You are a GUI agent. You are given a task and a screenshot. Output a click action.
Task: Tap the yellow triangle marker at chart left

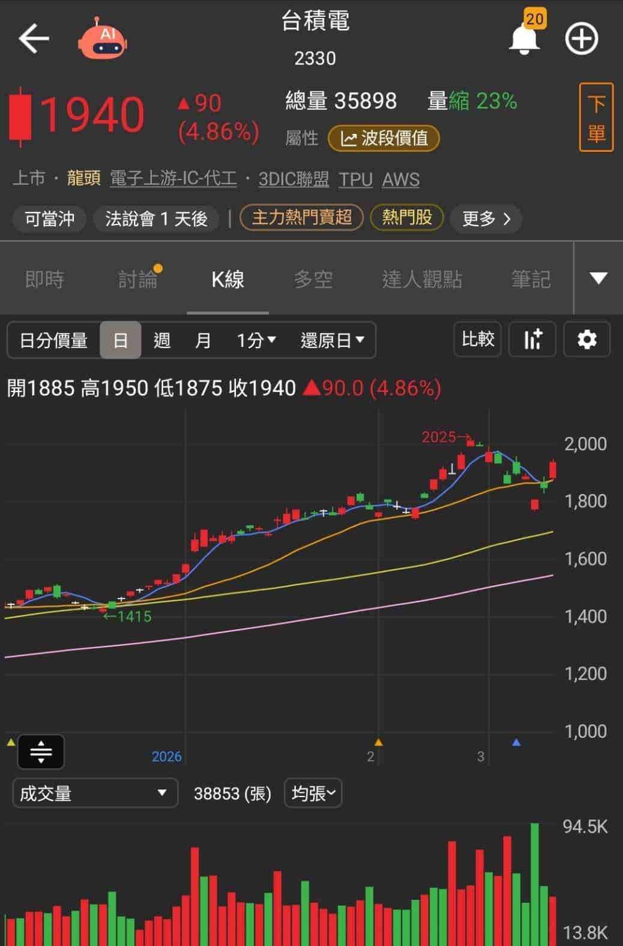10,743
